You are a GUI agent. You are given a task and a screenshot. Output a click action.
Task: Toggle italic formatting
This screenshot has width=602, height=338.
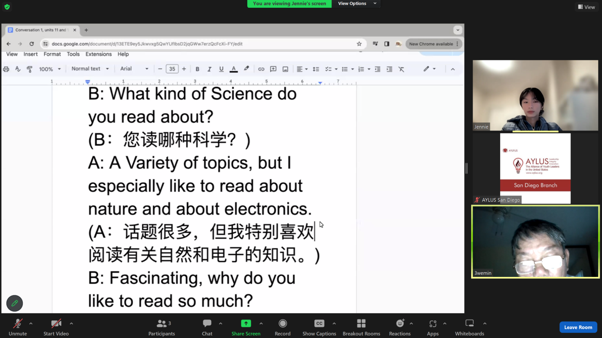coord(209,69)
